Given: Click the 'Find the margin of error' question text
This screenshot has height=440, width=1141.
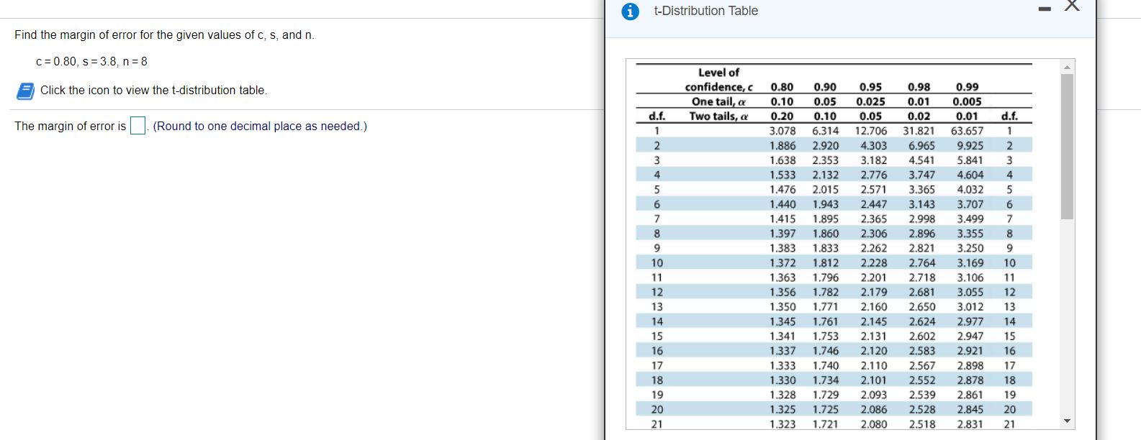Looking at the screenshot, I should 164,35.
